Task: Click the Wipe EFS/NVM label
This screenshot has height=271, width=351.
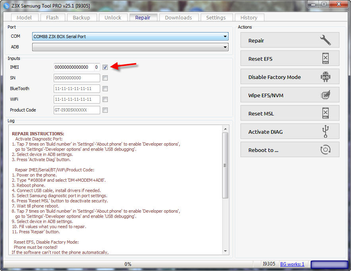Action: pyautogui.click(x=266, y=95)
